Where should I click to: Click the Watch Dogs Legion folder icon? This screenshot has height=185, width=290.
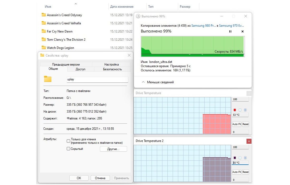(x=44, y=48)
